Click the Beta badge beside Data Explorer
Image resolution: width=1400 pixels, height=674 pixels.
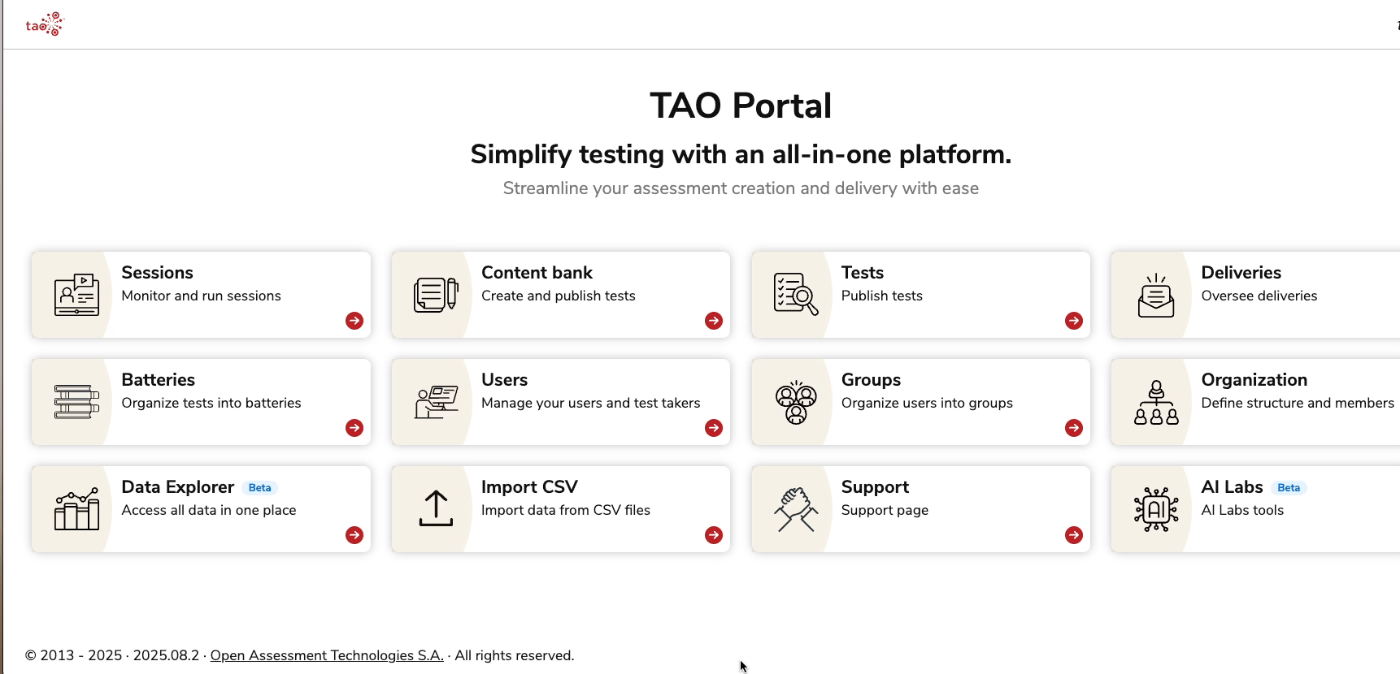click(x=259, y=488)
